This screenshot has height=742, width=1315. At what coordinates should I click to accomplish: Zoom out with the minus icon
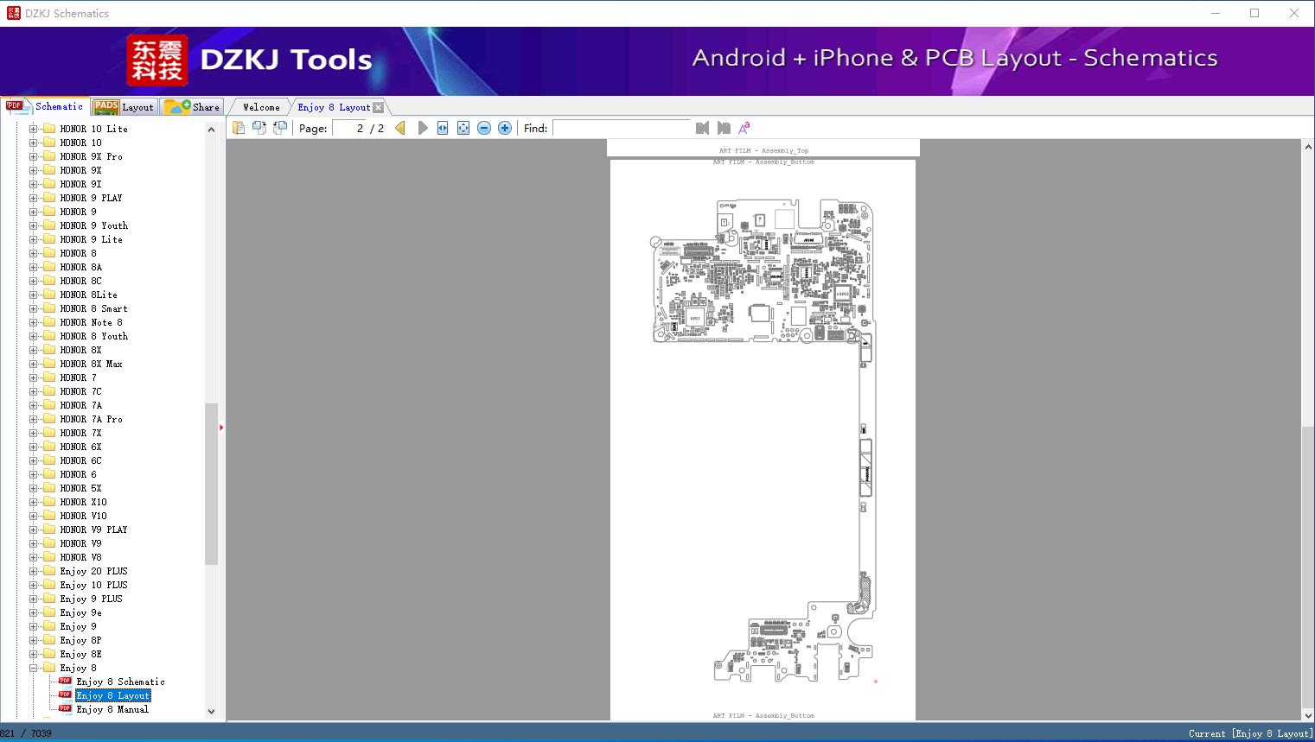point(484,128)
